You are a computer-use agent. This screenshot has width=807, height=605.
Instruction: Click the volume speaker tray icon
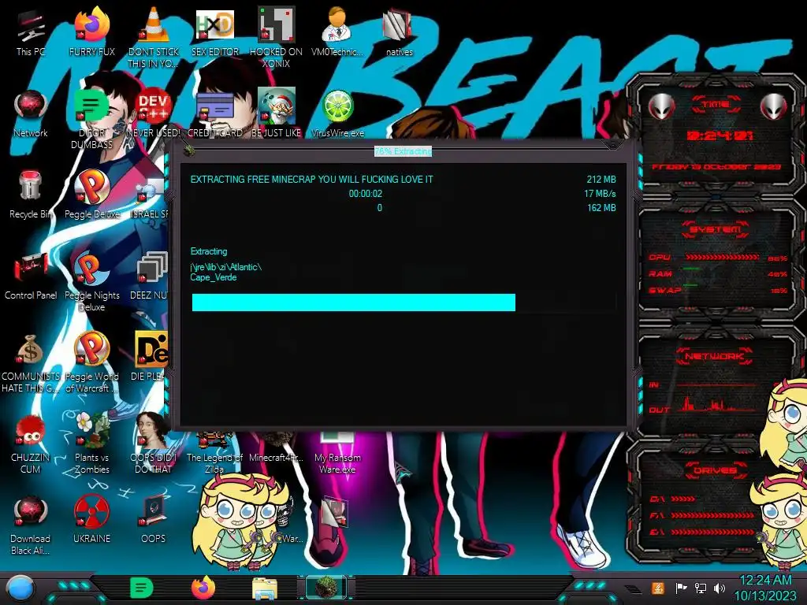pos(720,588)
